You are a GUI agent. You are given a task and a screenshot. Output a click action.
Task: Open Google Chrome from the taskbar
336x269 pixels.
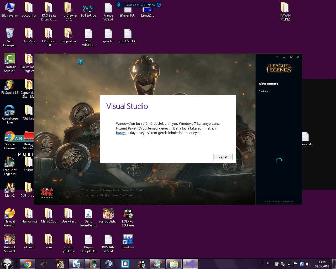[27, 264]
